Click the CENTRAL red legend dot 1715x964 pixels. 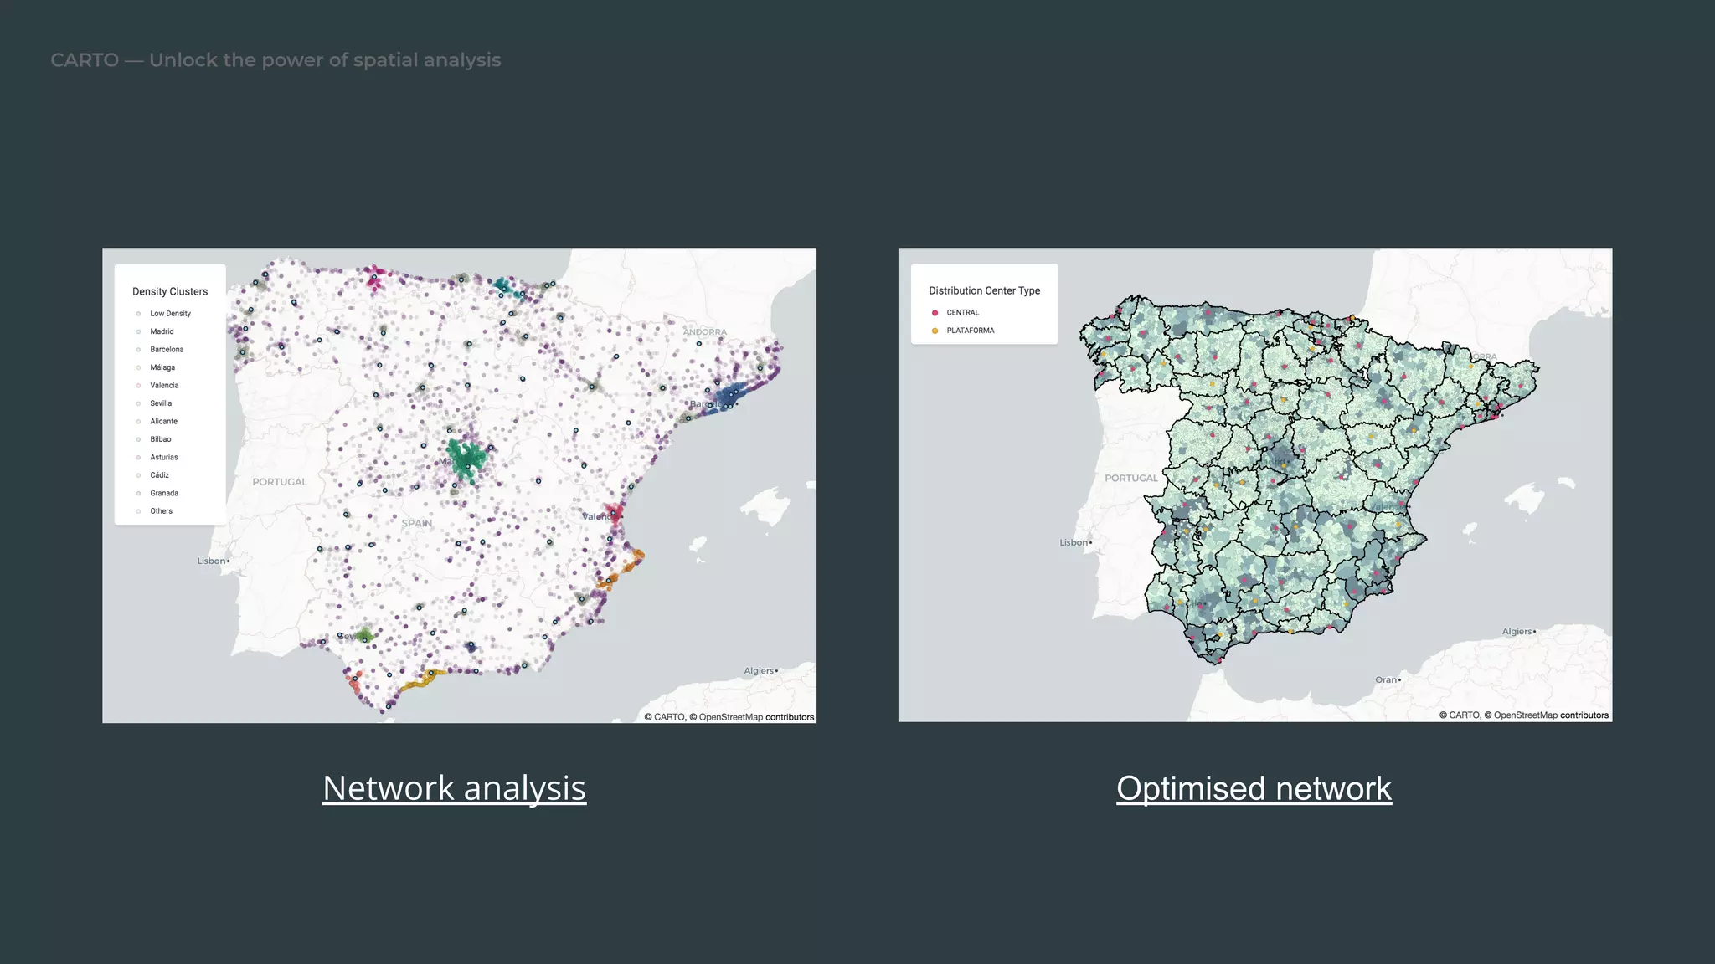click(935, 313)
